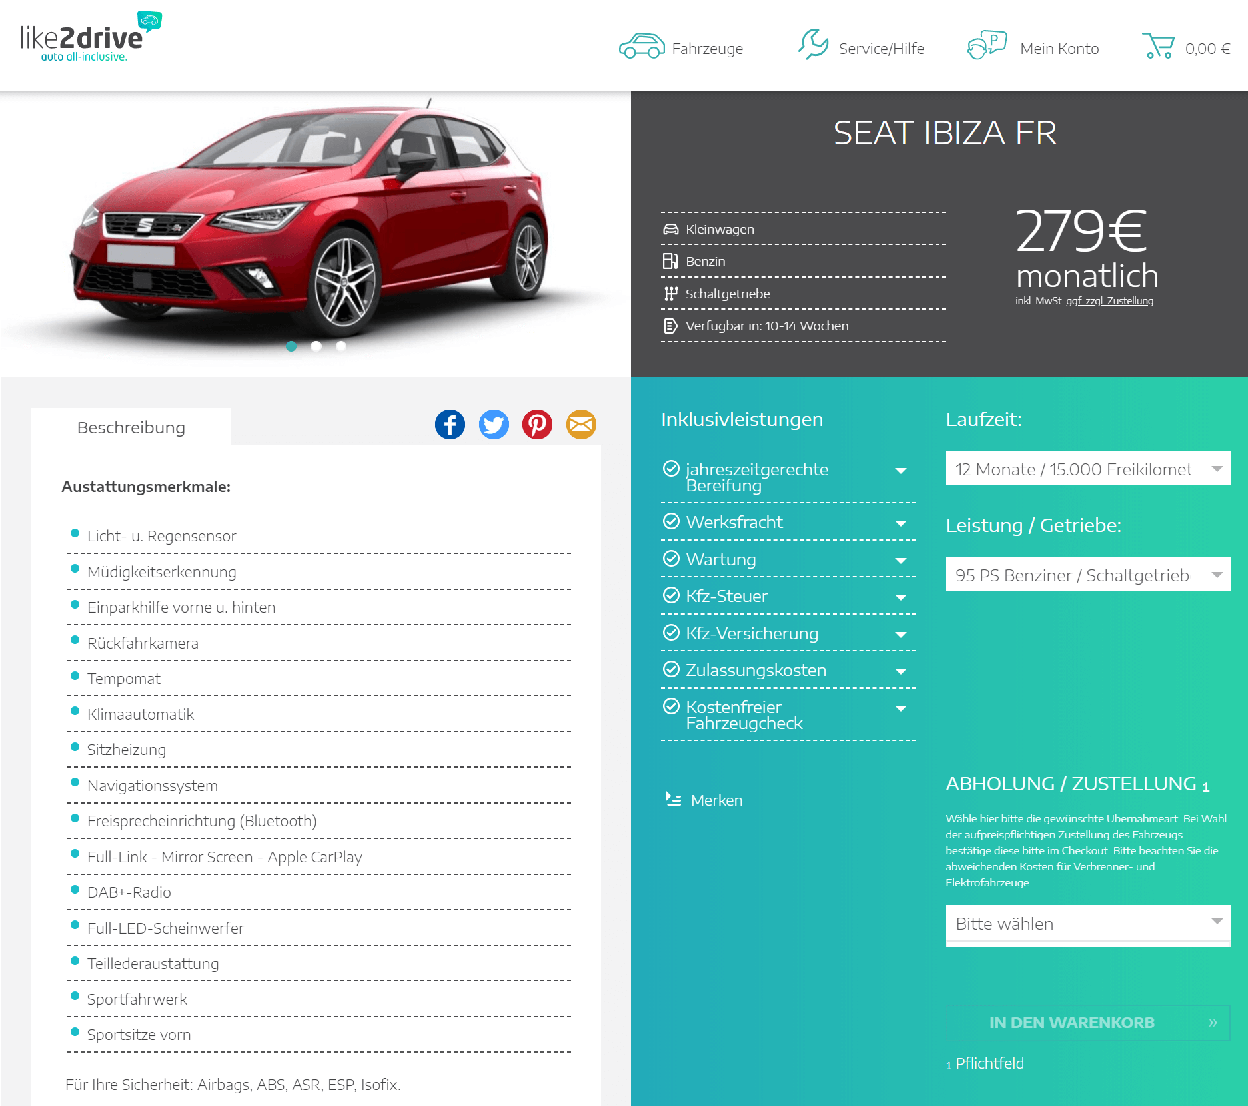Click the Verfügbar availability document icon
This screenshot has width=1248, height=1106.
coord(670,326)
